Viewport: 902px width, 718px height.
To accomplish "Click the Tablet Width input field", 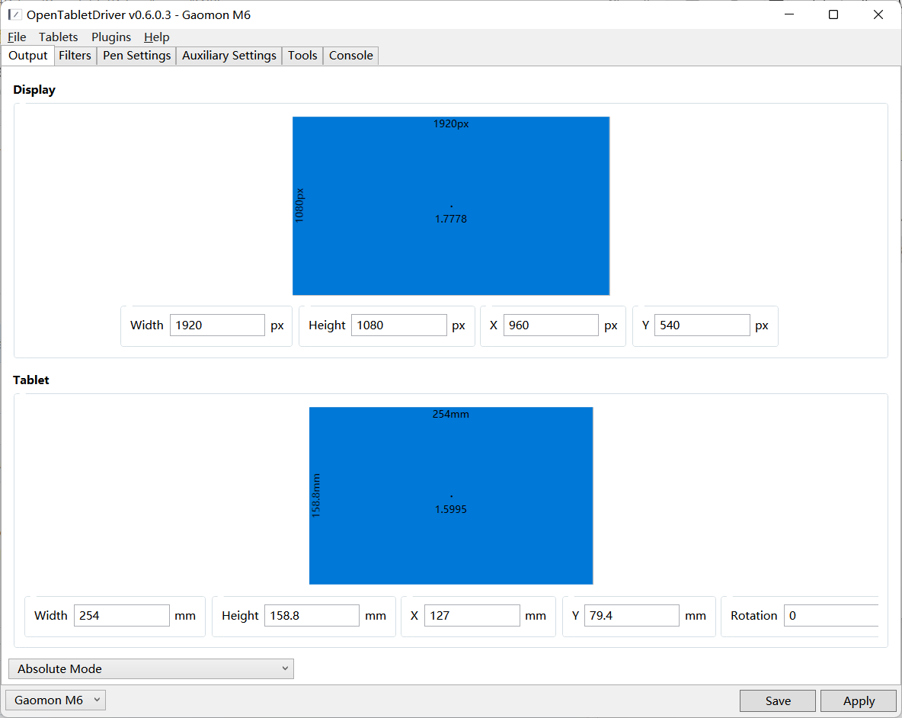I will pos(121,616).
